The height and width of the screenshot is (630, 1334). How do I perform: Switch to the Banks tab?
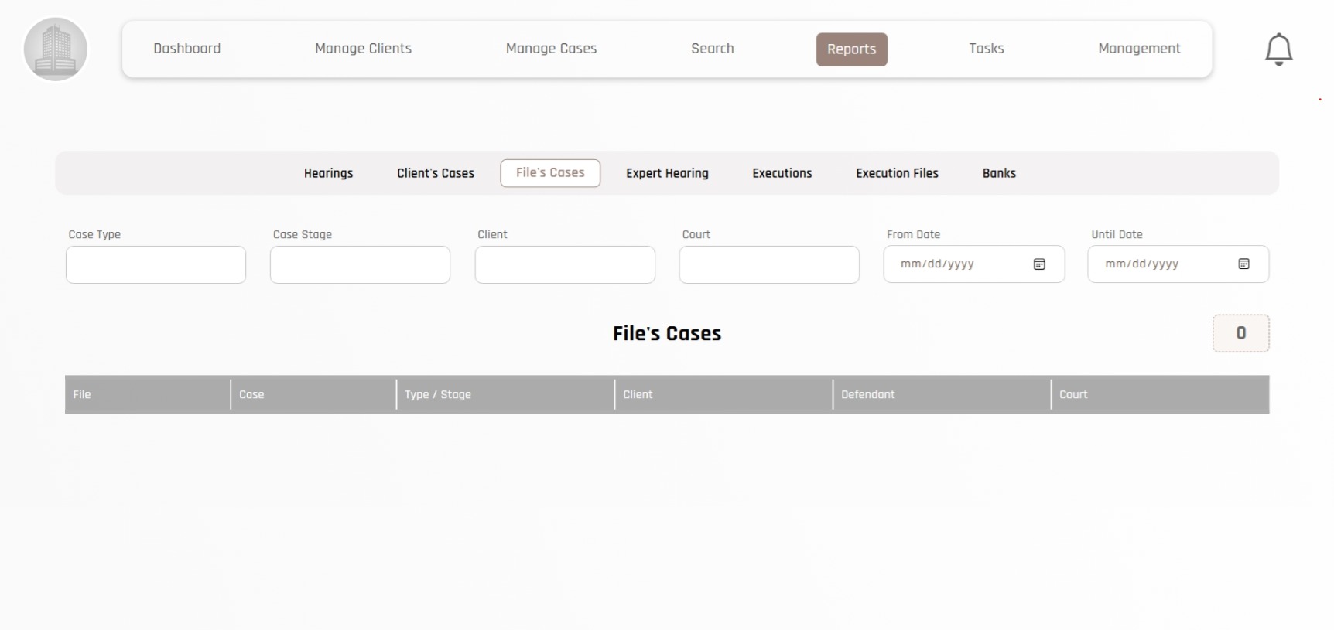pyautogui.click(x=999, y=173)
